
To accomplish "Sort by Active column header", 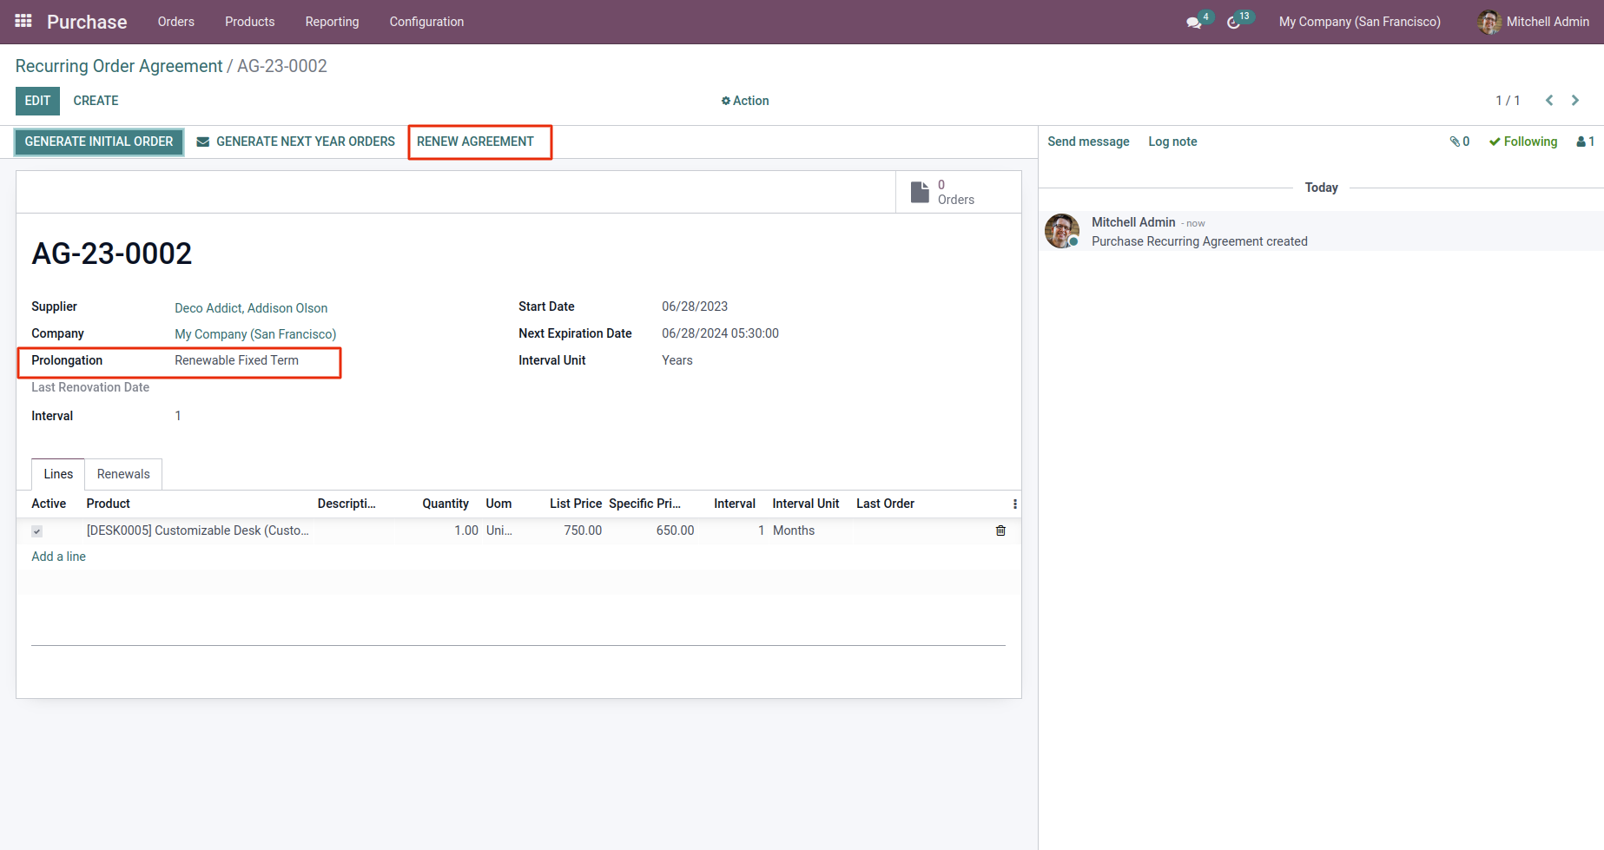I will [49, 504].
